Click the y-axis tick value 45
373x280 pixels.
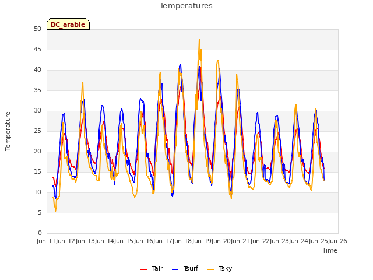click(x=37, y=49)
